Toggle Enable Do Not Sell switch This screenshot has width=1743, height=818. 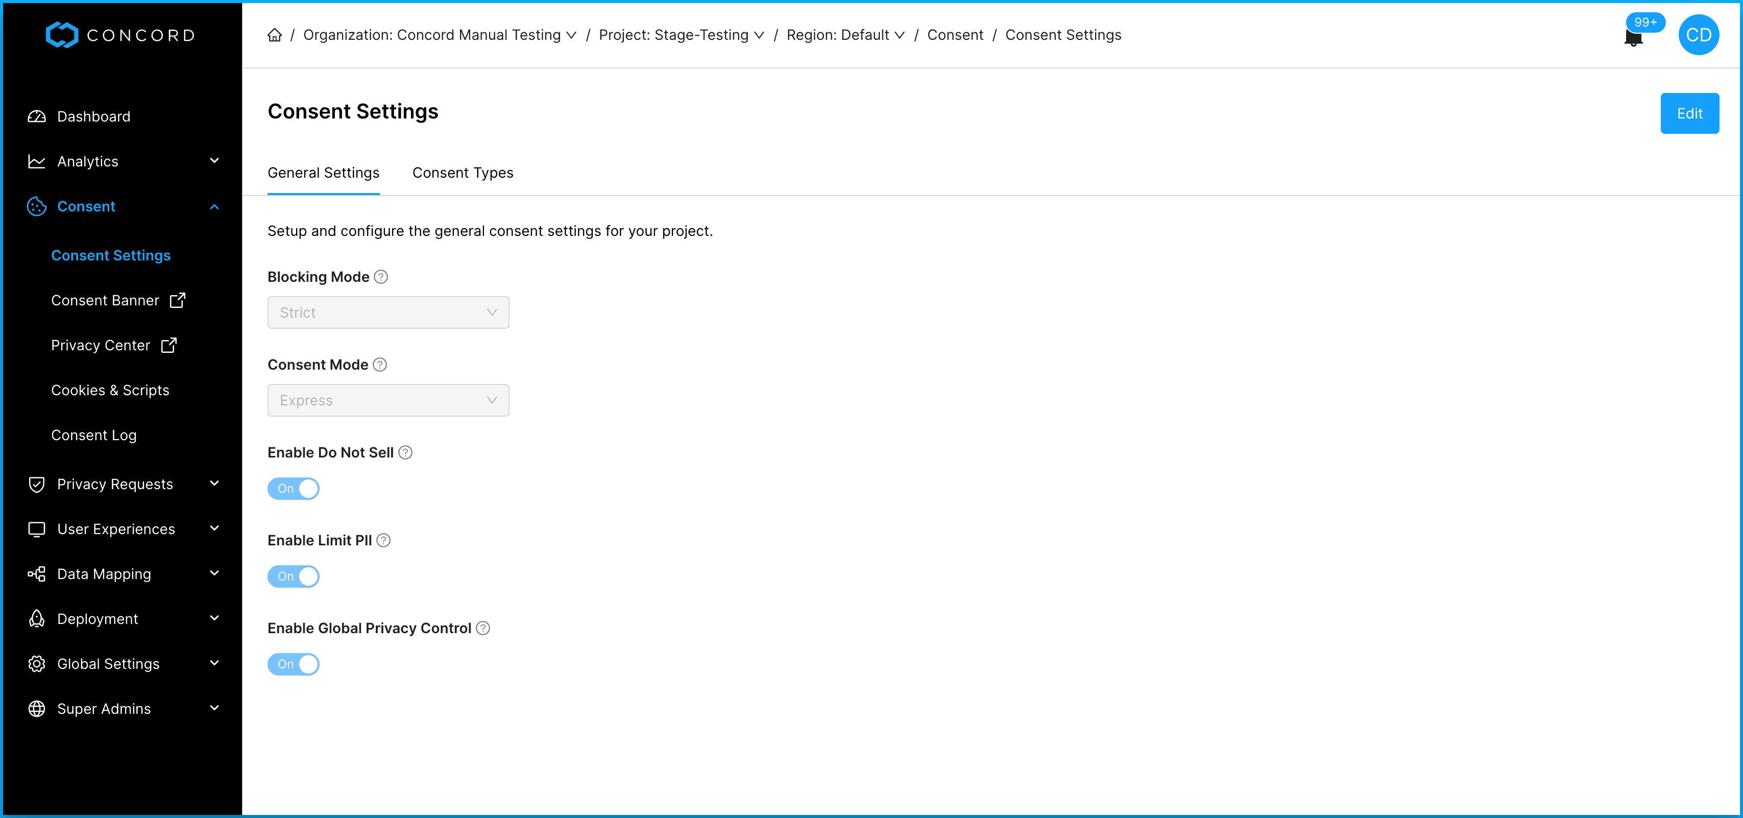[x=293, y=489]
